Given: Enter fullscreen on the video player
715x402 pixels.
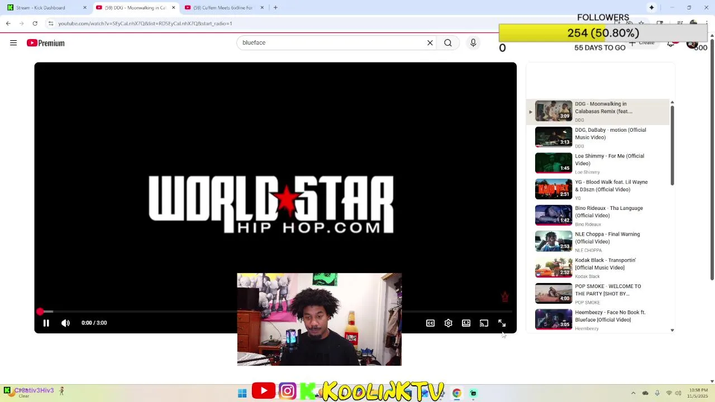Looking at the screenshot, I should pyautogui.click(x=502, y=323).
